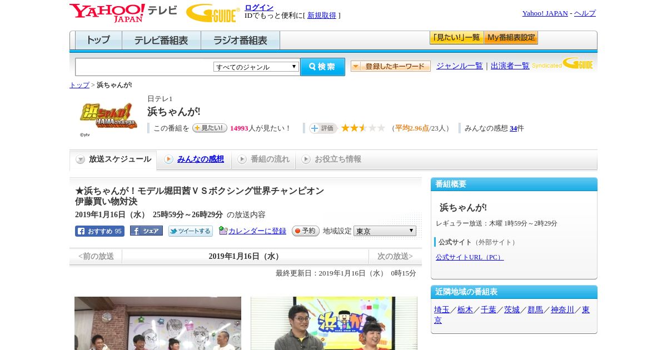This screenshot has width=667, height=350.
Task: Click the 検索 search button
Action: point(322,67)
